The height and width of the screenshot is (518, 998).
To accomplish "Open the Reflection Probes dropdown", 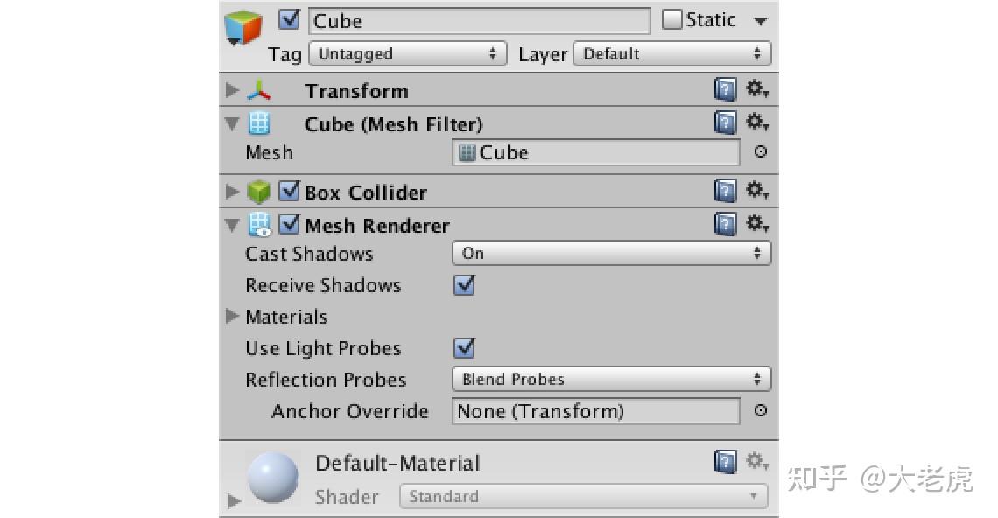I will (610, 379).
